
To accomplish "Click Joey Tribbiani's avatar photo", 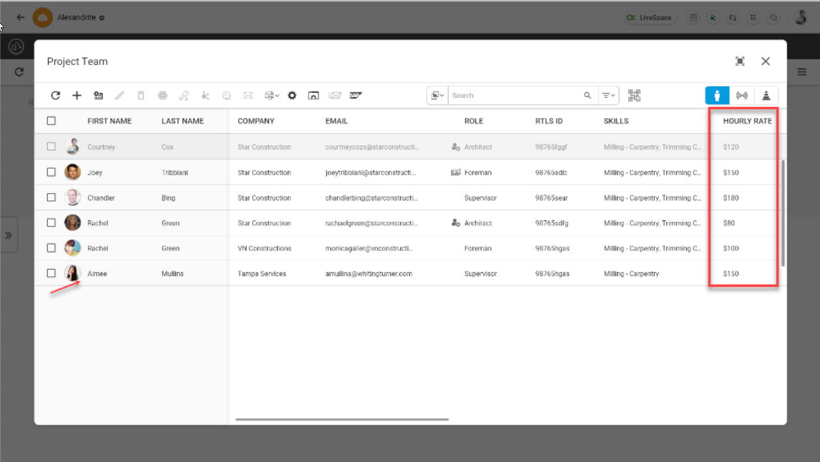I will pyautogui.click(x=72, y=172).
